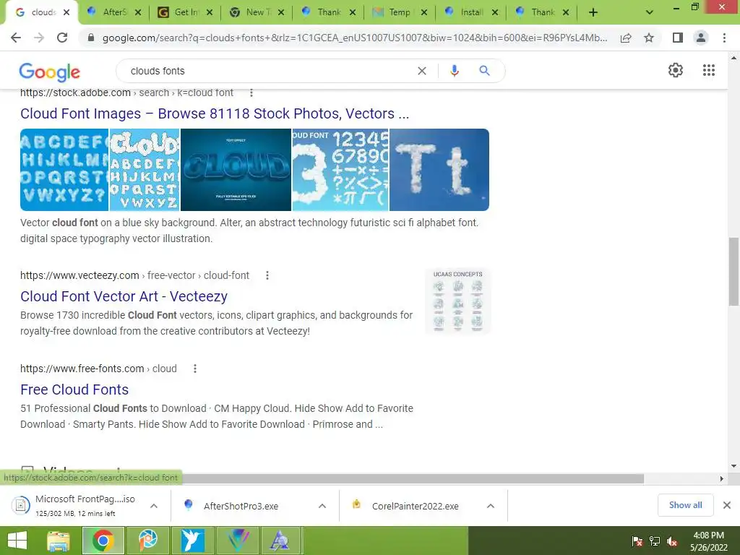740x555 pixels.
Task: Expand Microsoft FrontPage download options
Action: [x=154, y=506]
